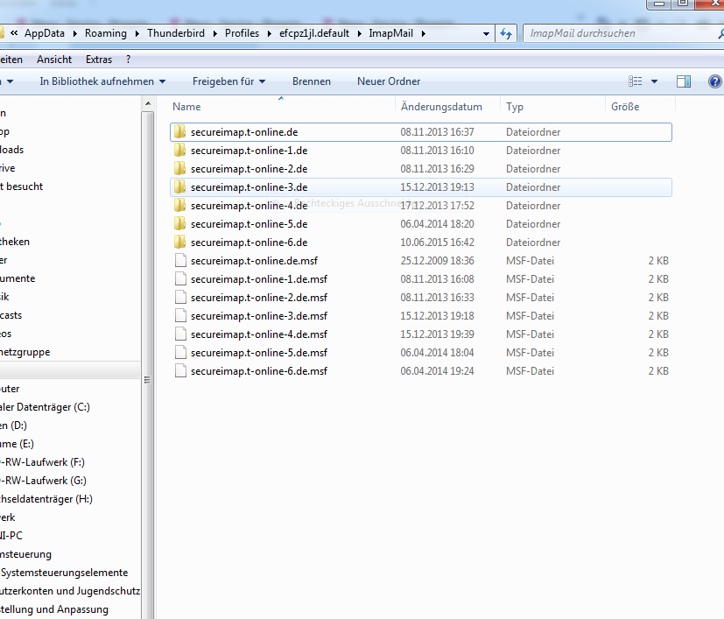The image size is (724, 619).
Task: Click the secureimap.t-online-5.de.msf file icon
Action: tap(180, 353)
